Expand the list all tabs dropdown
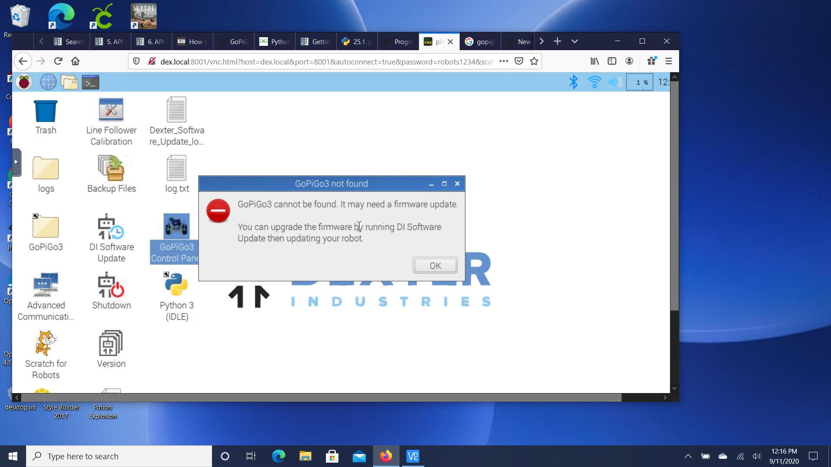 tap(575, 42)
